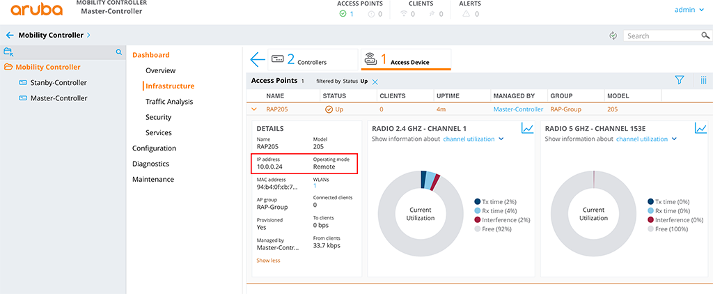Open the 2.4 GHz channel utilization dropdown
Screen dimensions: 713x294
[x=473, y=139]
